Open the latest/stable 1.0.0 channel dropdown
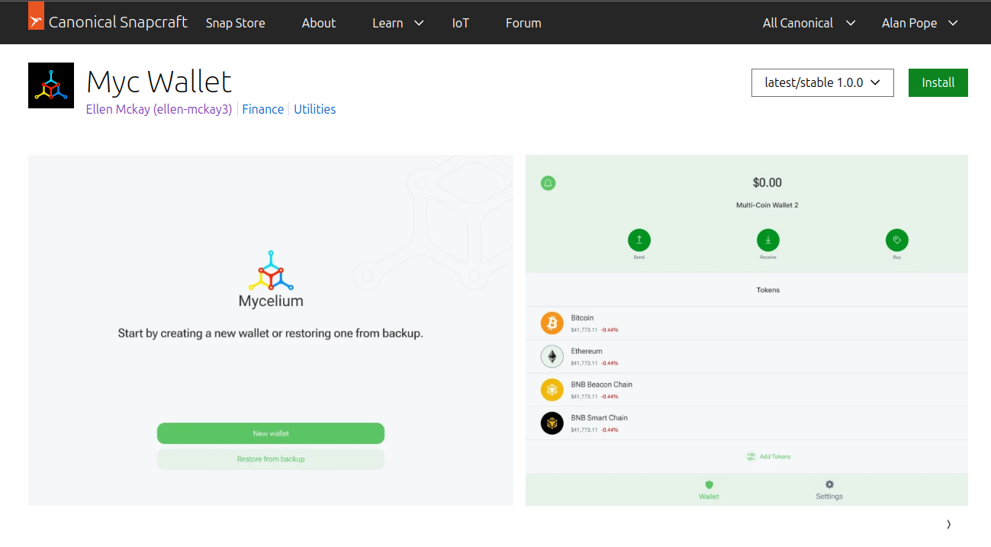 pos(822,82)
